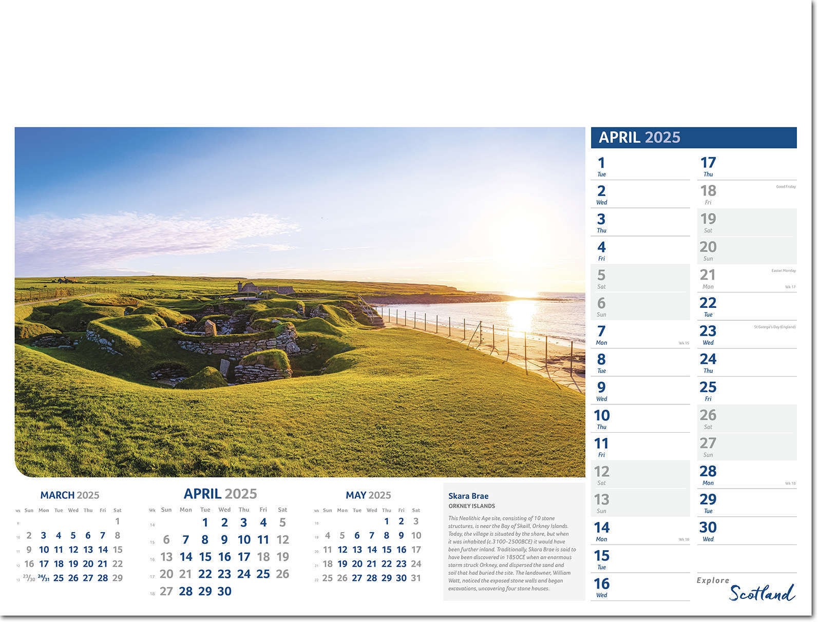Click the 24/31 date in March mini calendar
This screenshot has height=622, width=818.
pos(44,578)
